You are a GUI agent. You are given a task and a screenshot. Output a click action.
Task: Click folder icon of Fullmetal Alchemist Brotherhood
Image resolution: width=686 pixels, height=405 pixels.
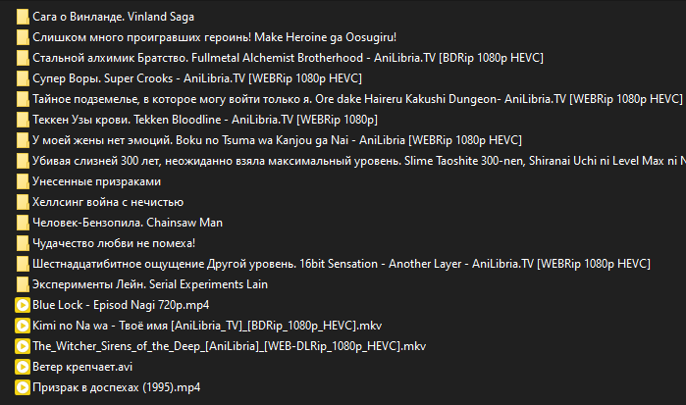point(23,58)
